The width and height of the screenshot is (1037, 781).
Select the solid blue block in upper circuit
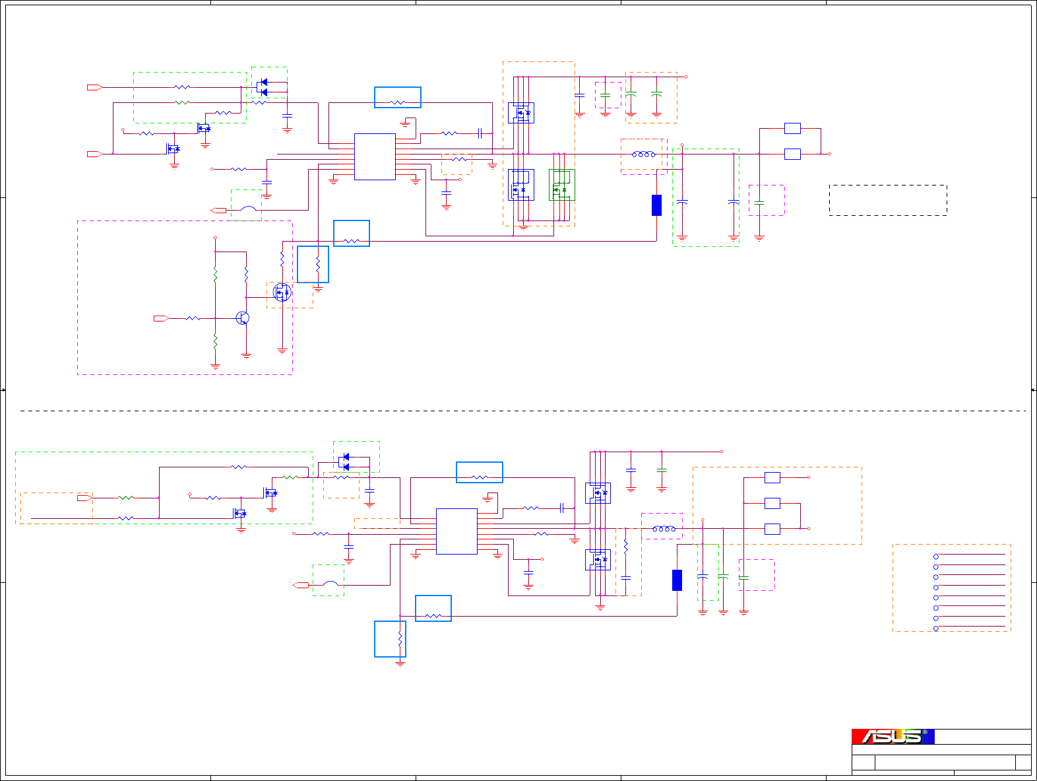click(x=656, y=205)
